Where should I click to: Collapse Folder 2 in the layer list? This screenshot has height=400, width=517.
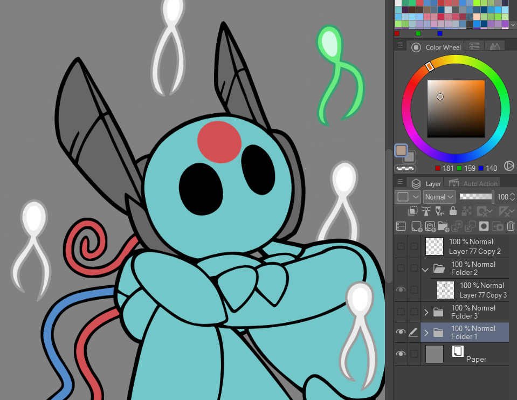[425, 268]
